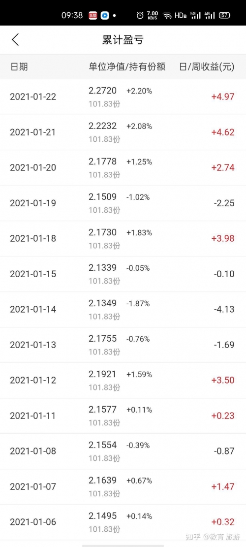Screen dimensions: 246x547
Task: Open the 2021-01-19 record row
Action: [123, 203]
